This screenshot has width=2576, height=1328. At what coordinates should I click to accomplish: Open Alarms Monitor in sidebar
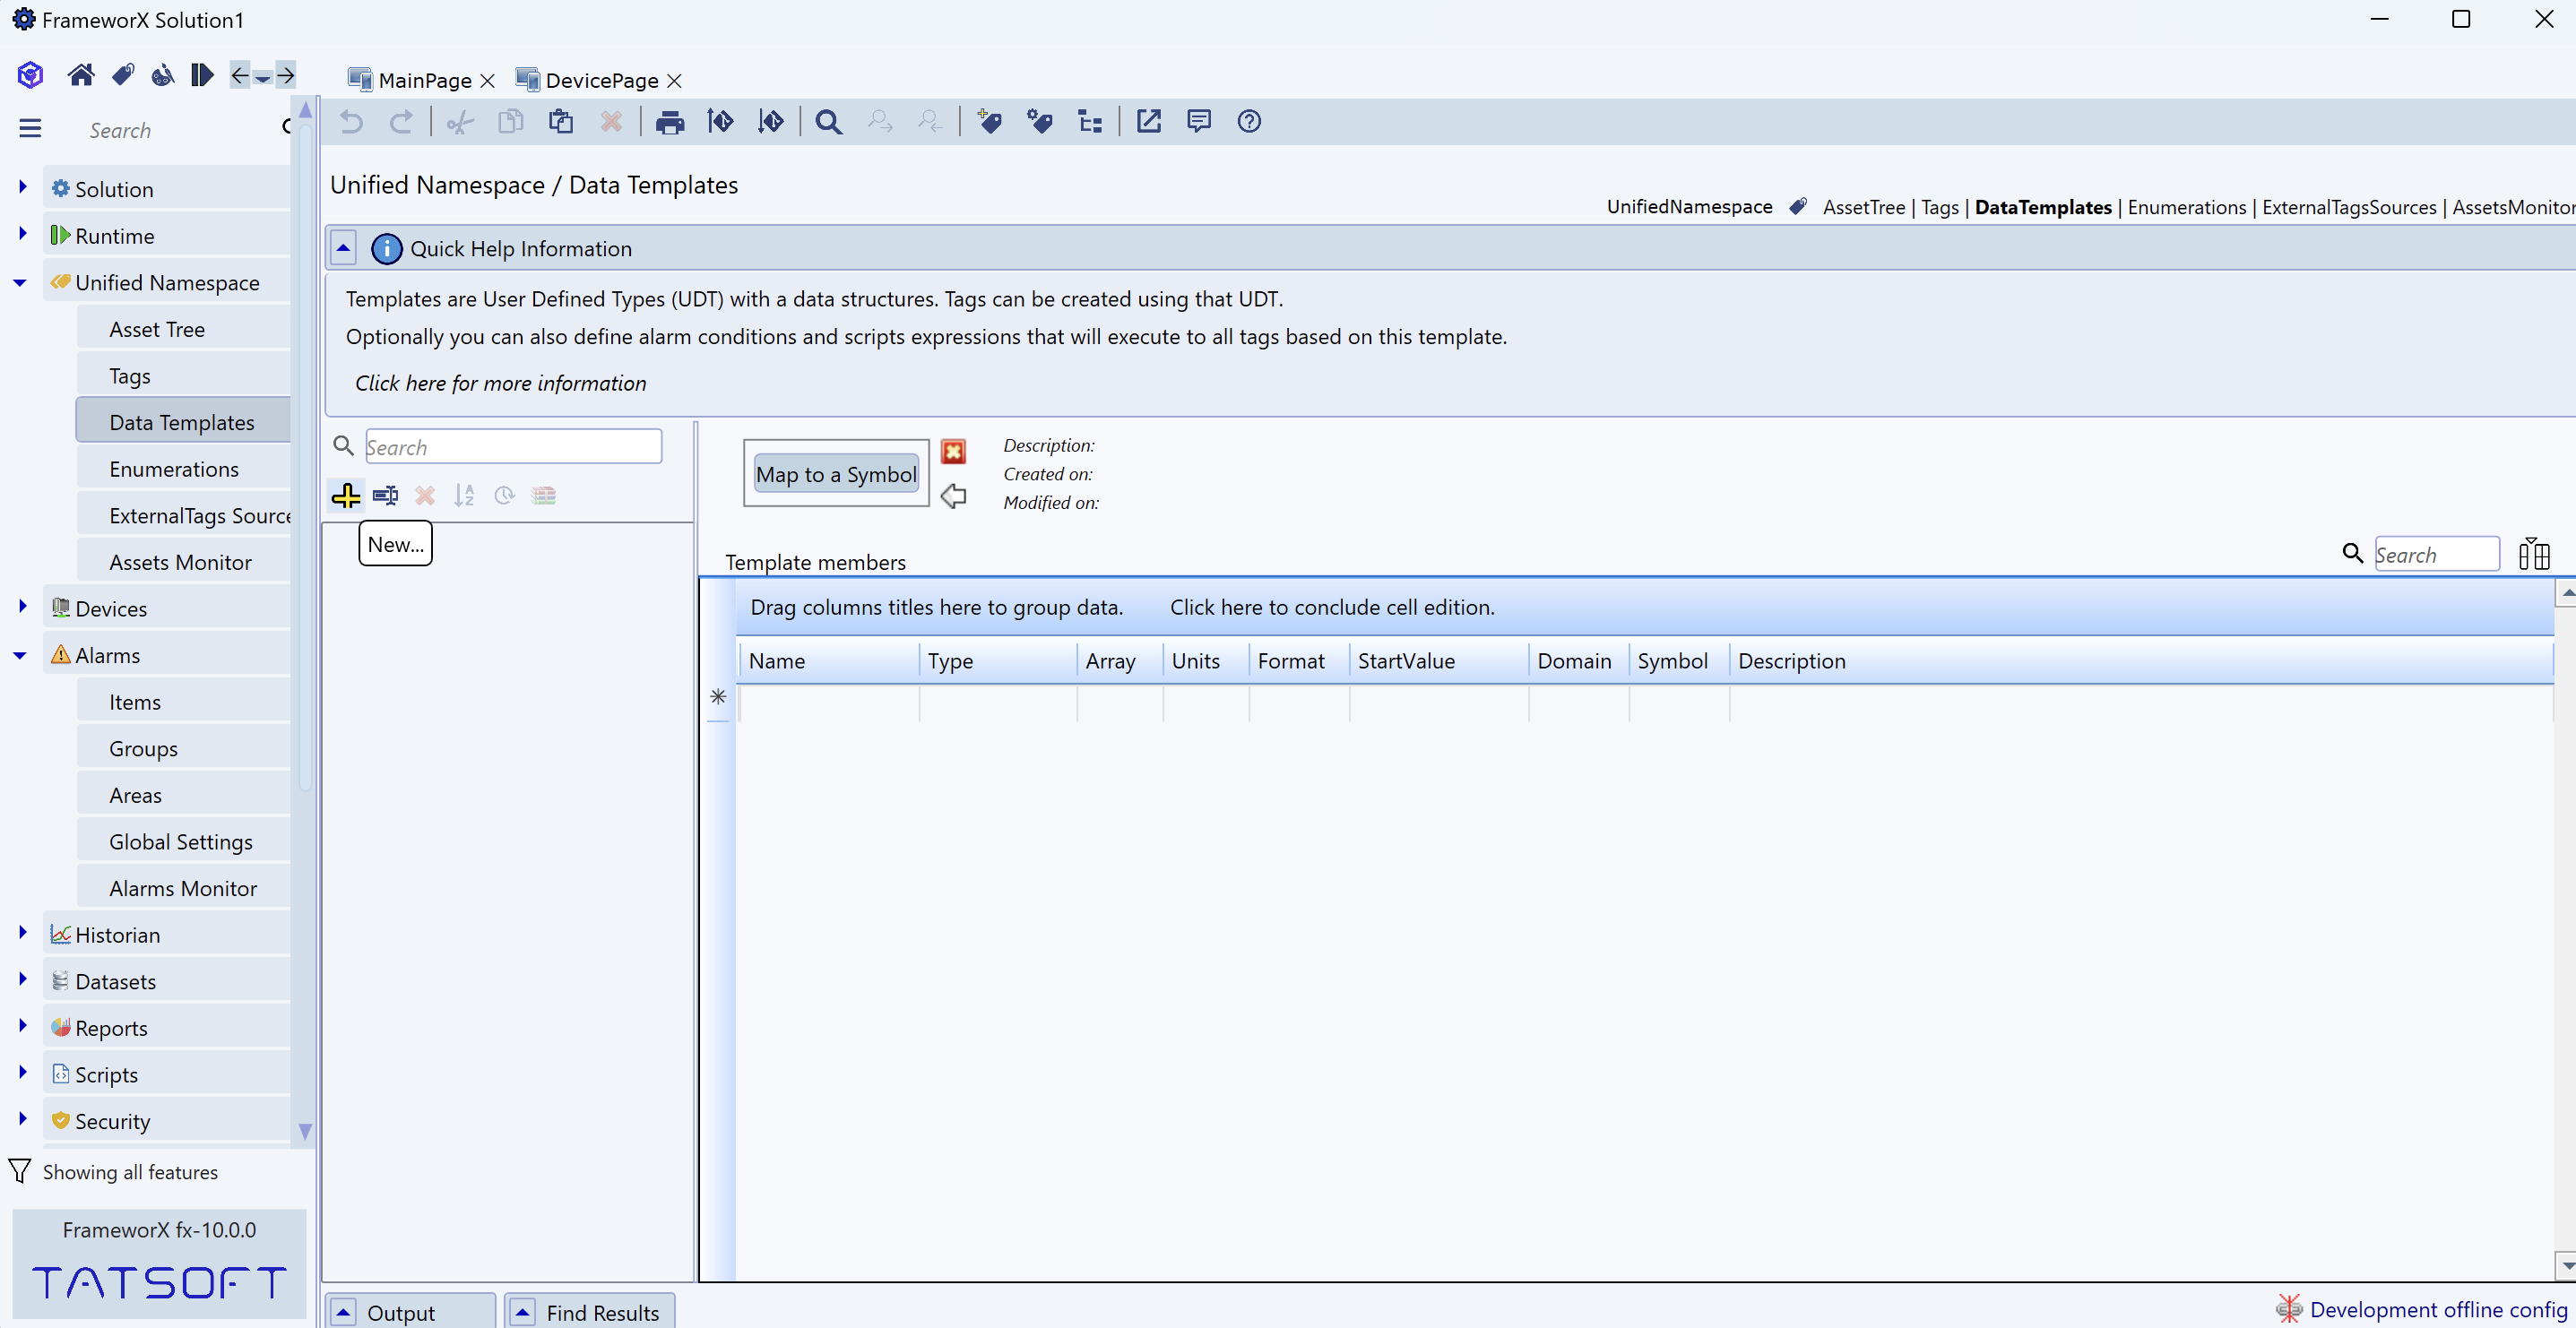pos(183,888)
